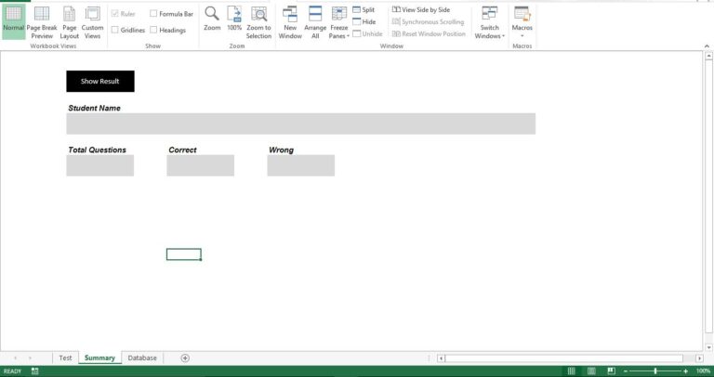The image size is (714, 377).
Task: Switch to Normal workbook view
Action: coord(13,20)
